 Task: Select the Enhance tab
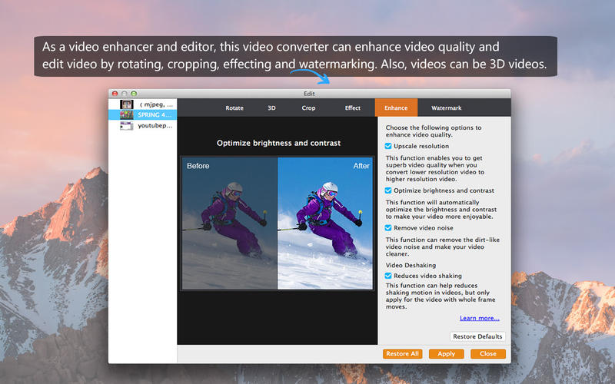[396, 108]
